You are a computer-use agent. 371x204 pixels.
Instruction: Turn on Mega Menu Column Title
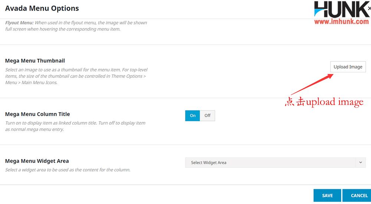193,116
